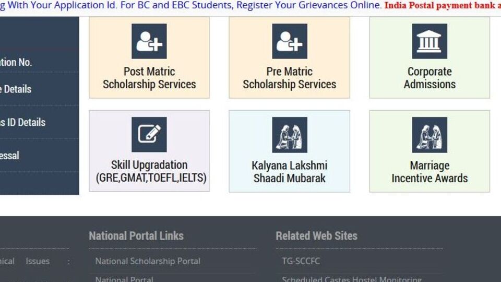Viewport: 501px width, 282px height.
Task: Open the National Portal footer link
Action: [x=124, y=279]
